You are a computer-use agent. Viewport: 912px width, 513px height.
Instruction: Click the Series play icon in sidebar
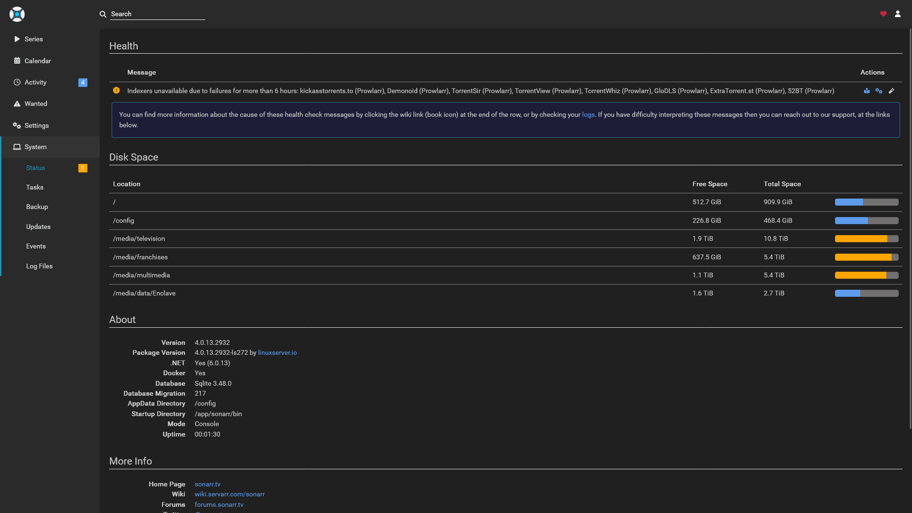17,39
